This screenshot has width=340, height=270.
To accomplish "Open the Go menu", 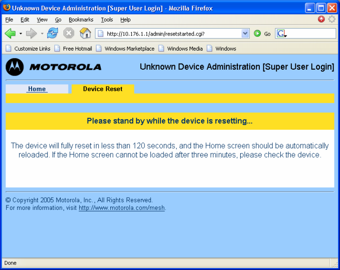I will click(x=58, y=20).
